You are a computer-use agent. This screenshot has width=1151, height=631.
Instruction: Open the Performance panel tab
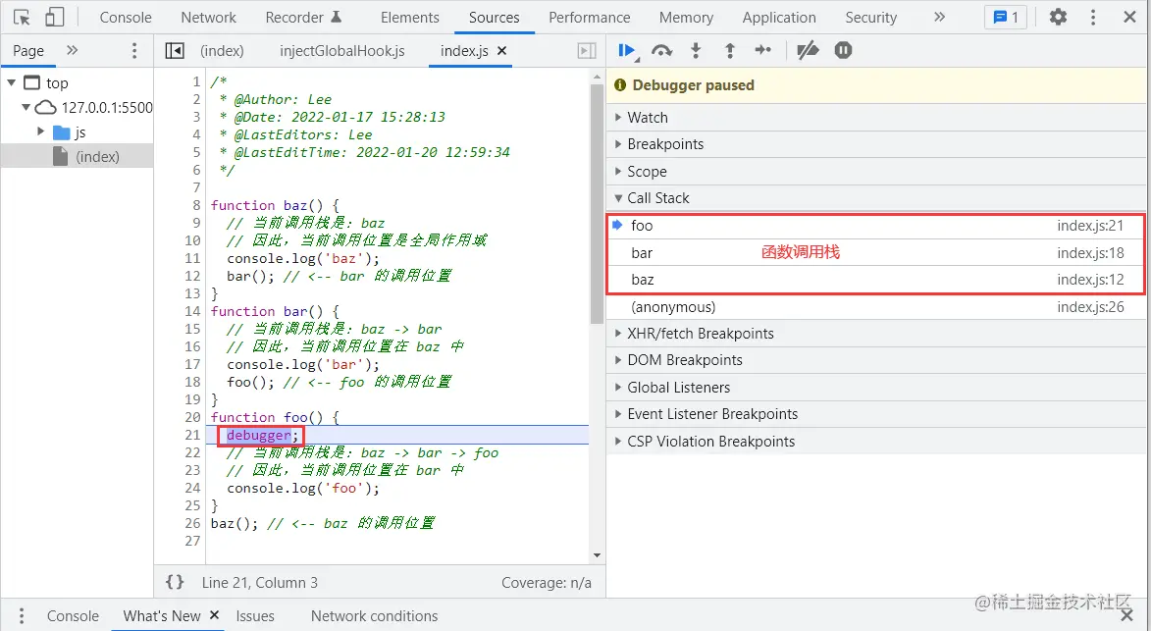(590, 17)
